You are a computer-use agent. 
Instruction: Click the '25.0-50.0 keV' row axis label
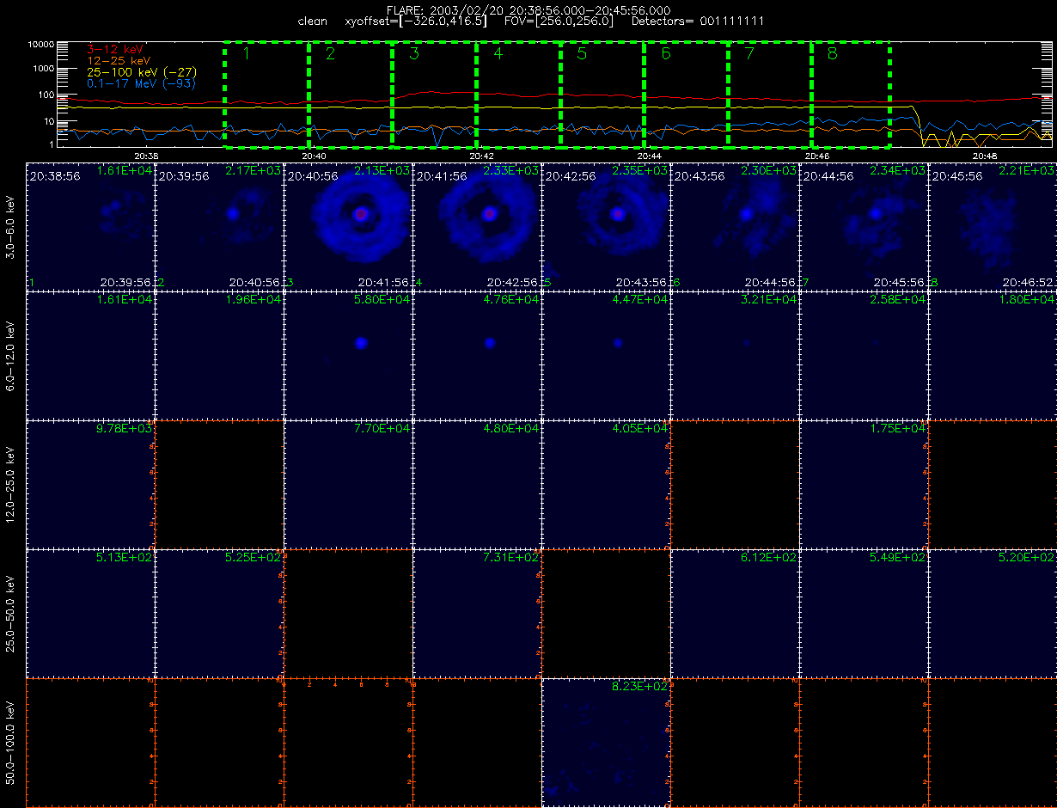coord(11,615)
